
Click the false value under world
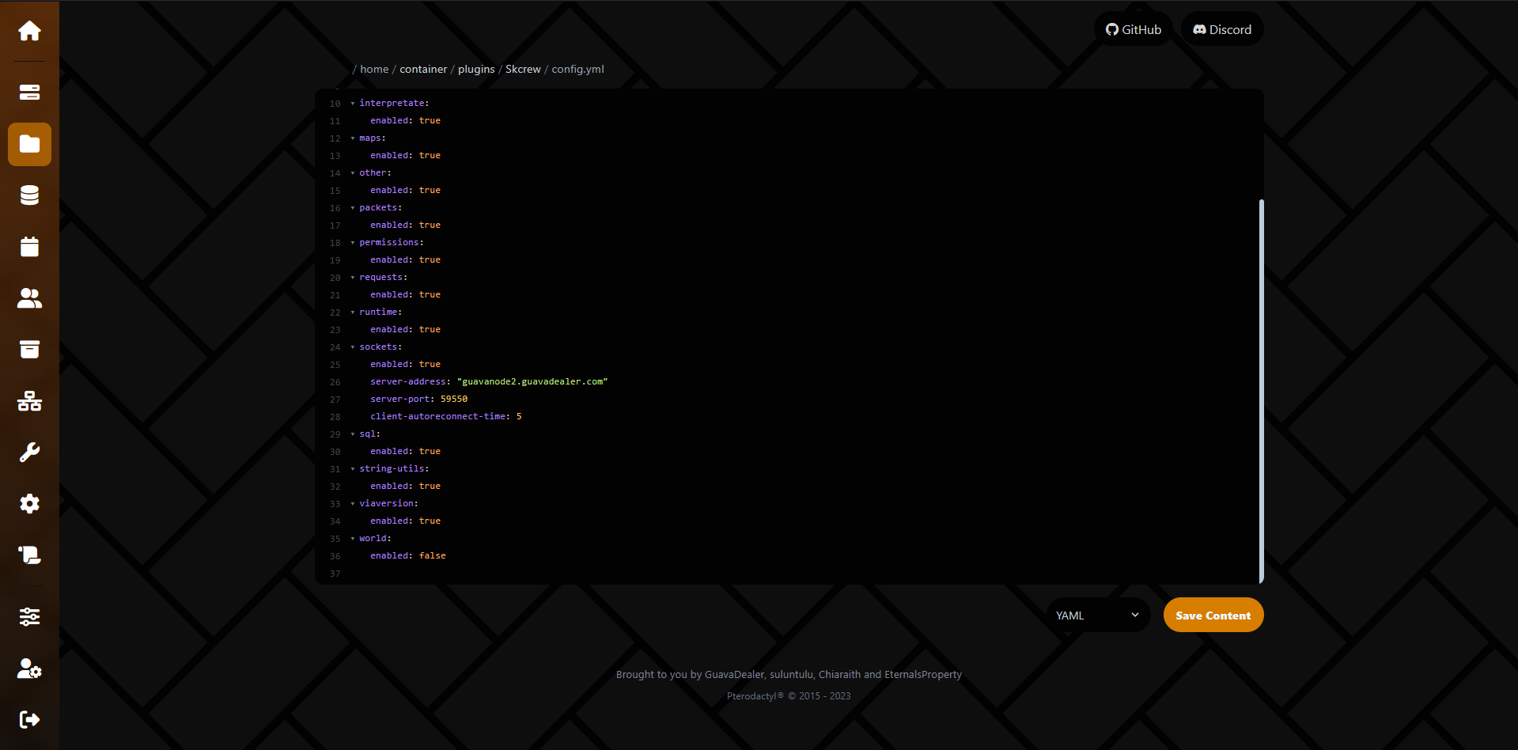tap(433, 555)
